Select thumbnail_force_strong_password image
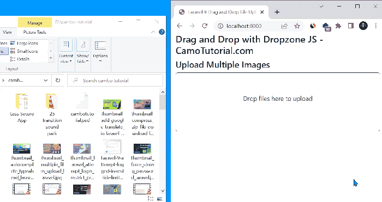382x202 pixels. click(142, 161)
